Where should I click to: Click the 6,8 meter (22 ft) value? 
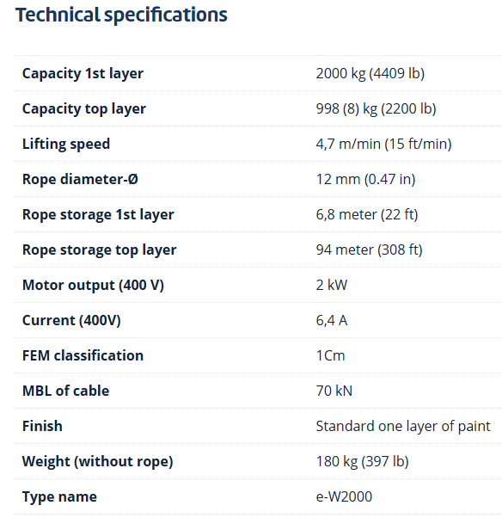pyautogui.click(x=367, y=214)
